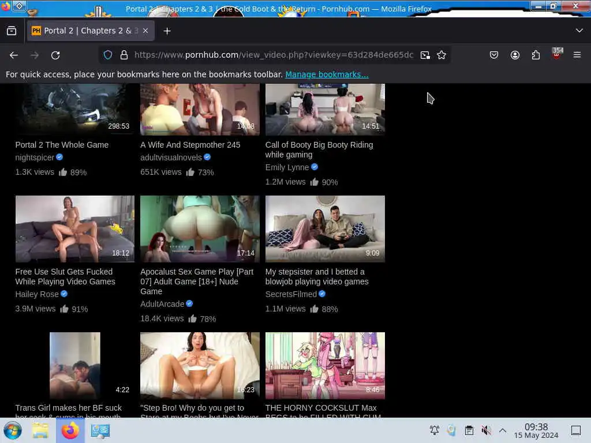Click the 298:53 duration badge
591x443 pixels.
tap(119, 126)
